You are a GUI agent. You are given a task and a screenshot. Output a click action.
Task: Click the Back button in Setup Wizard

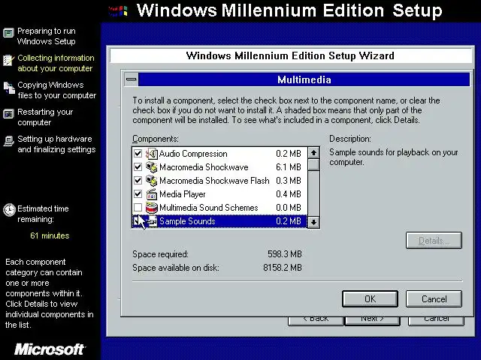point(316,320)
